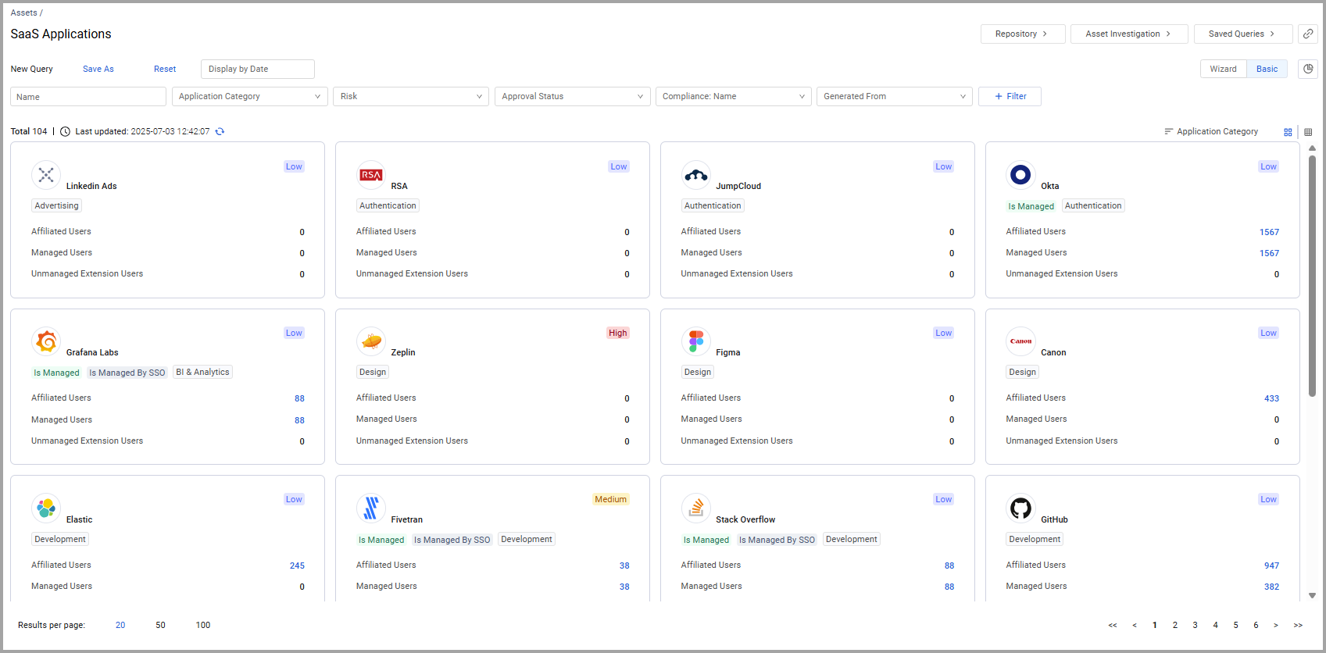Switch to Wizard query mode
1326x653 pixels.
[x=1223, y=69]
